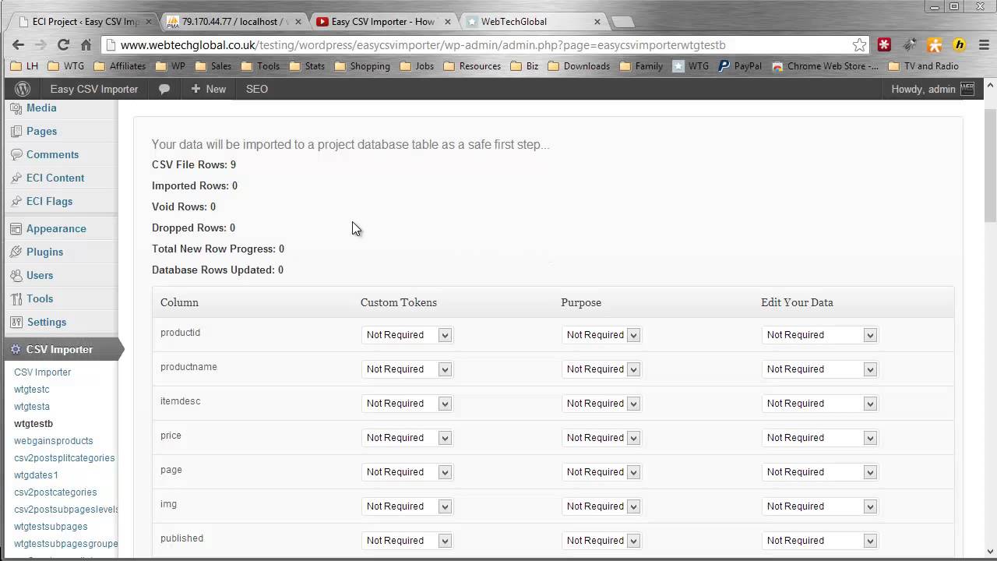Viewport: 997px width, 561px height.
Task: Open Custom Tokens dropdown for productid
Action: [407, 335]
